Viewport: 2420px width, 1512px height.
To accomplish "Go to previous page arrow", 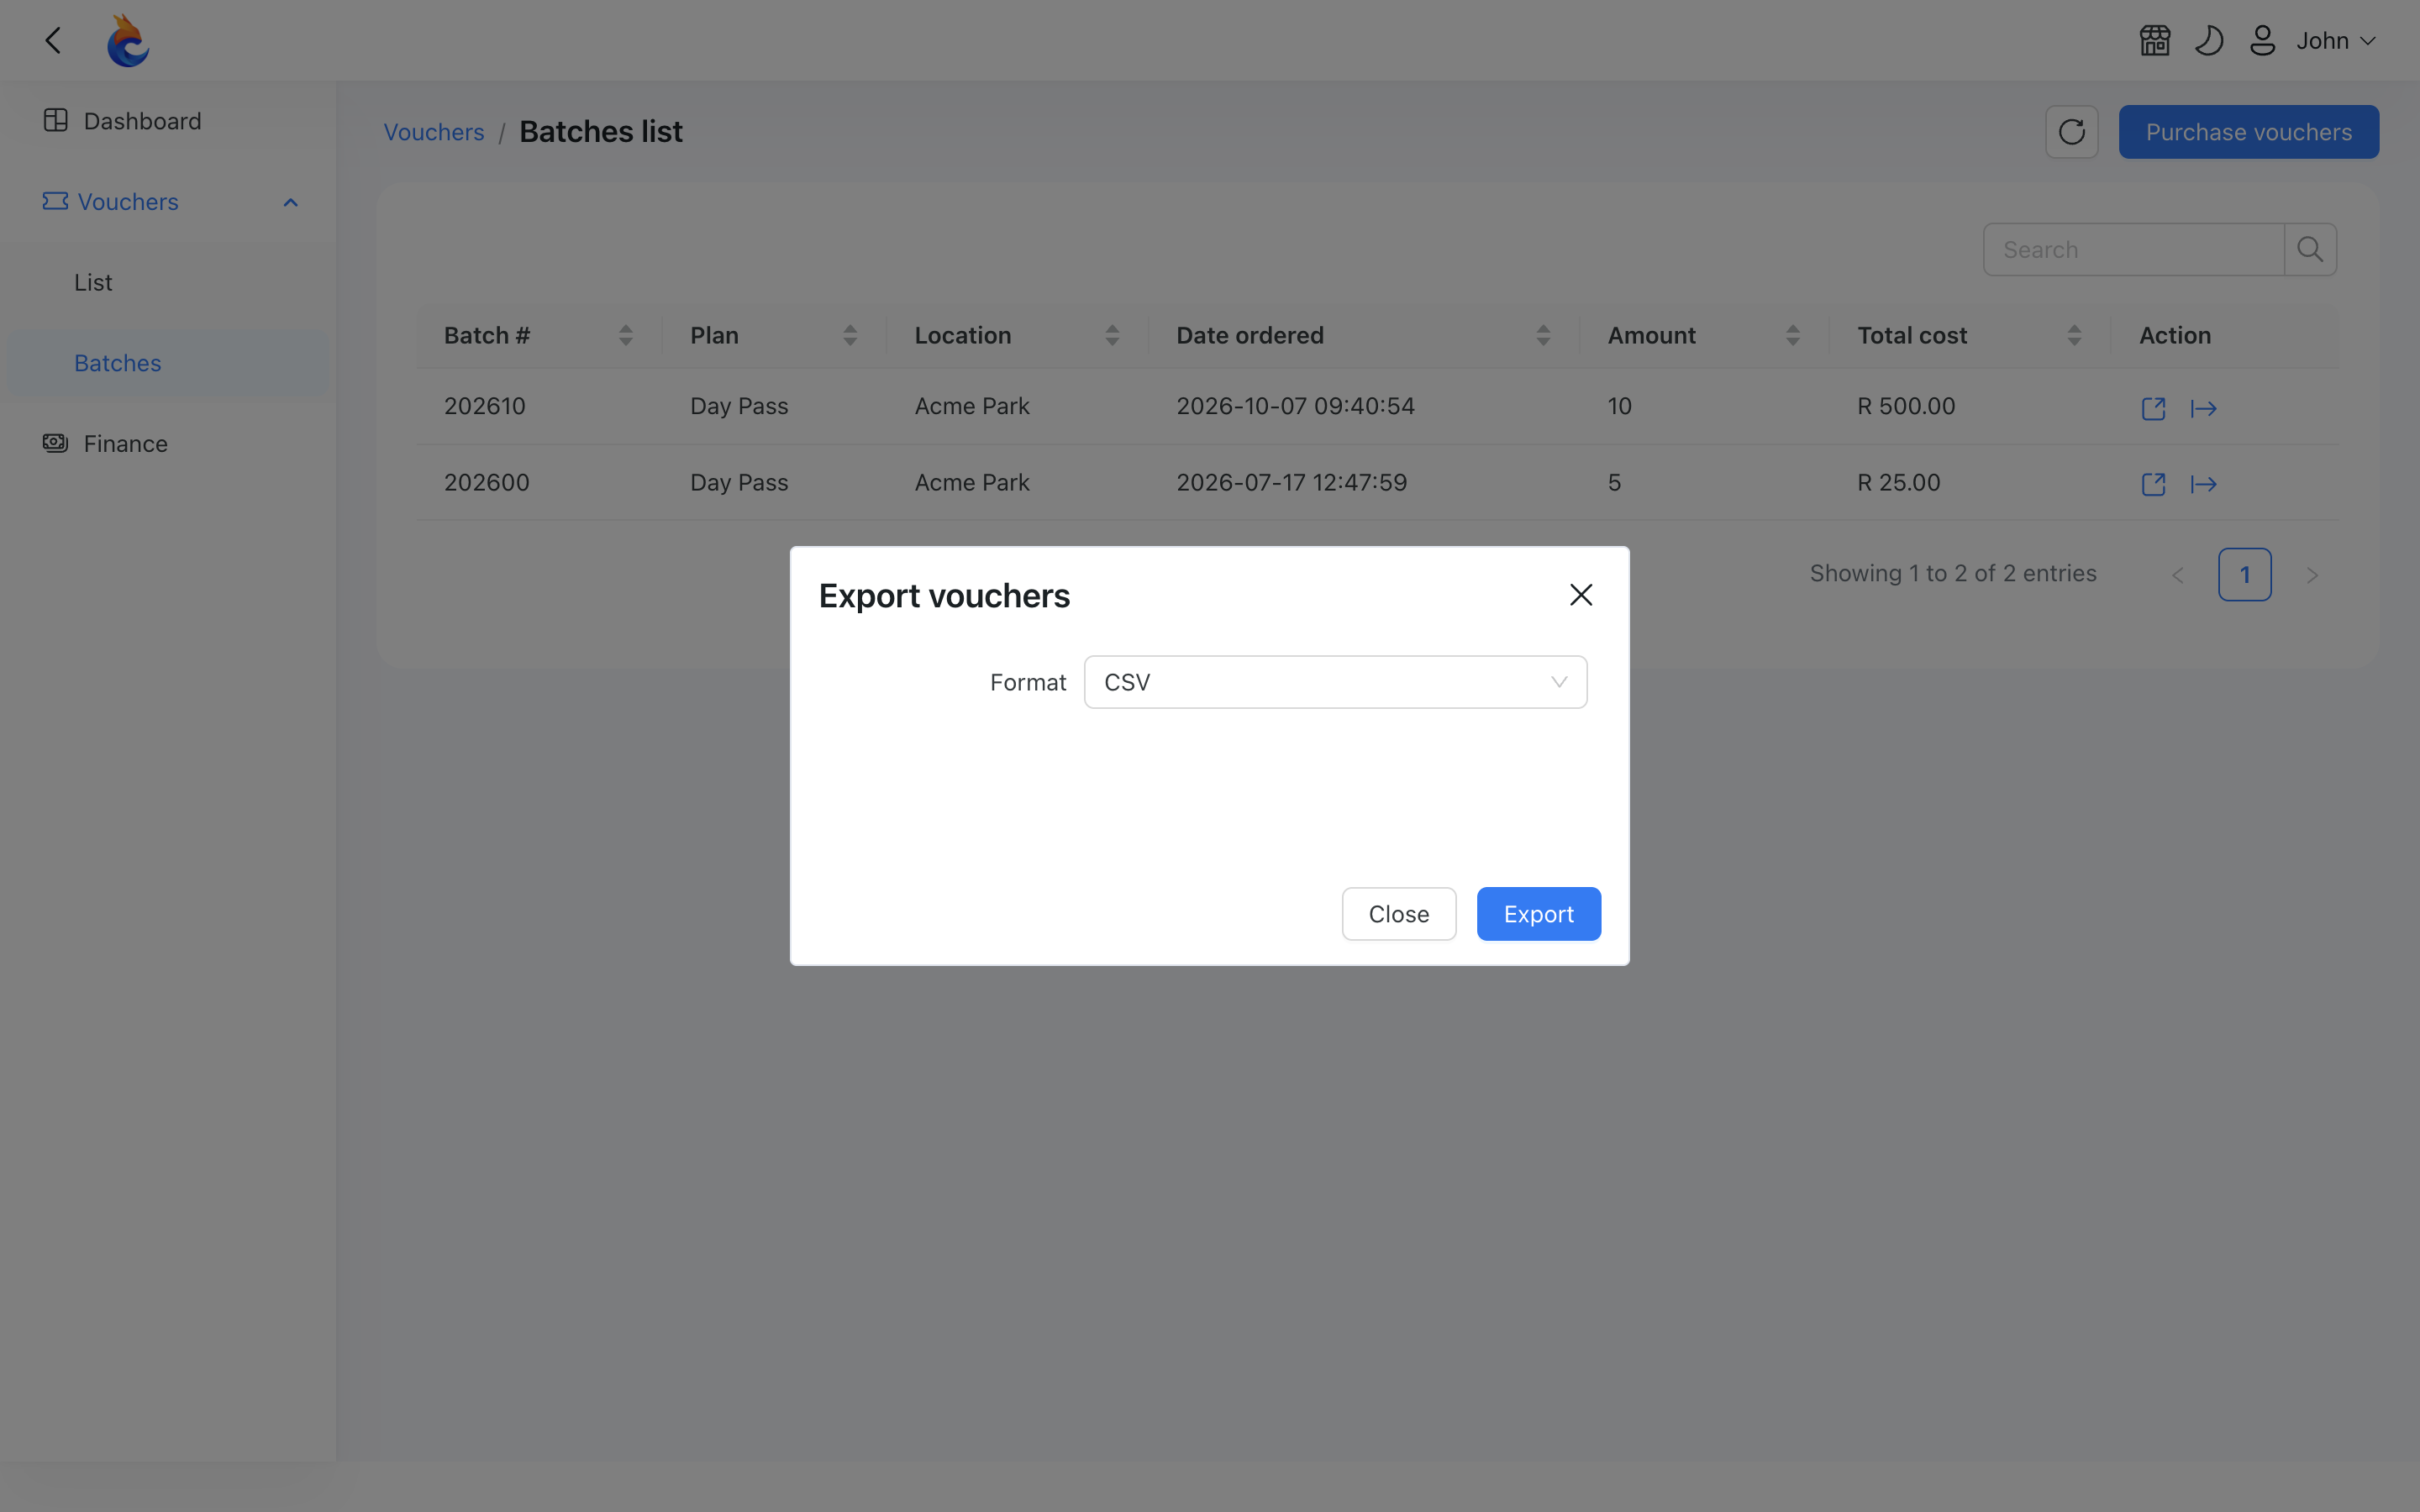I will point(2178,575).
